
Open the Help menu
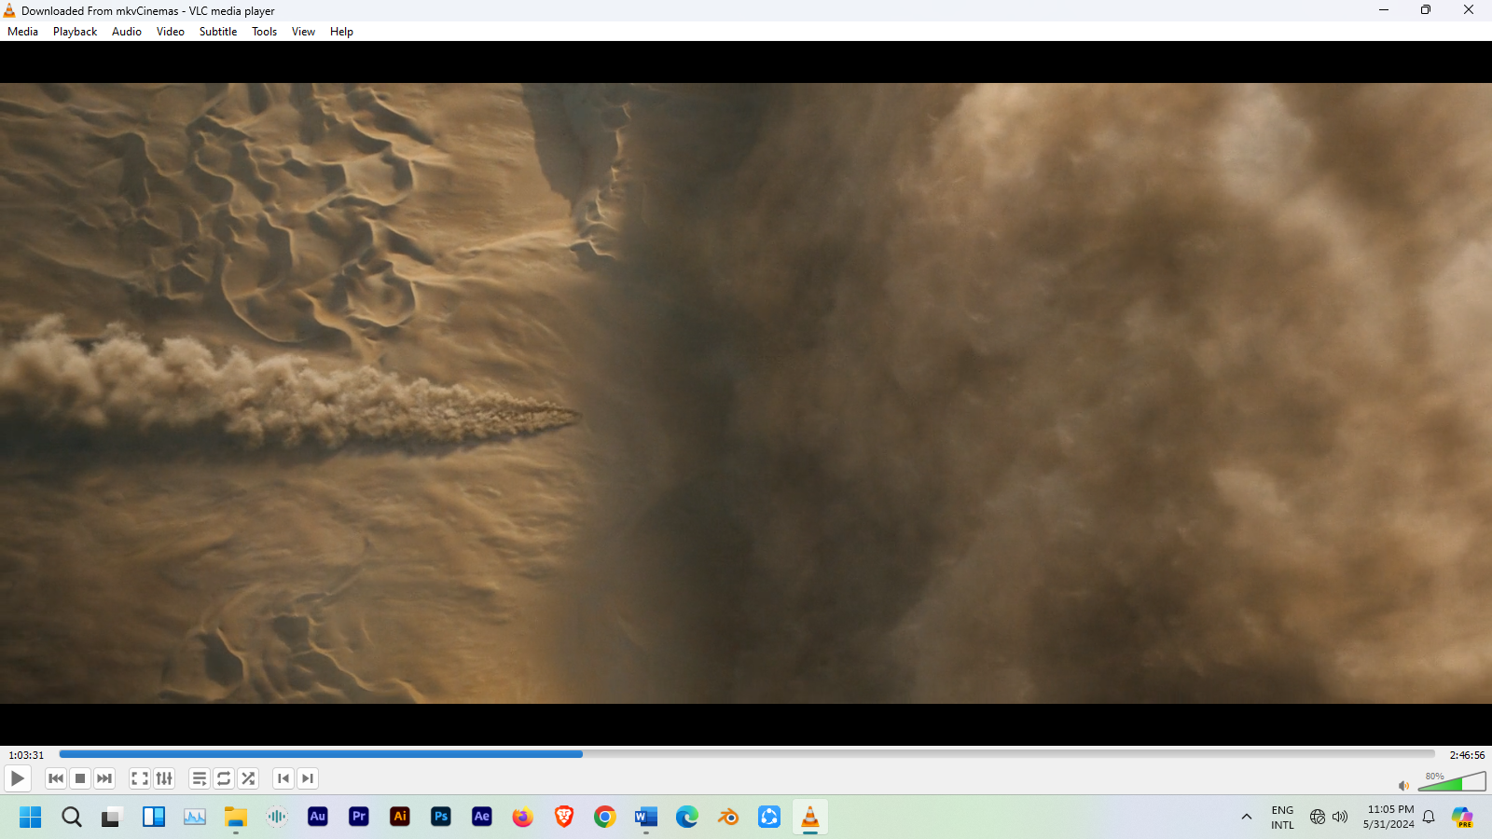(341, 32)
